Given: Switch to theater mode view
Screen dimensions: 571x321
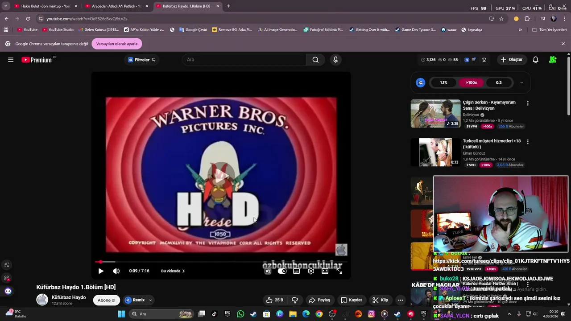Looking at the screenshot, I should click(x=325, y=271).
